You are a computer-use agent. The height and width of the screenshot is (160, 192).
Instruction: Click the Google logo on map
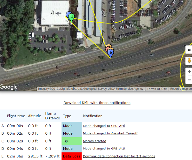[9, 87]
